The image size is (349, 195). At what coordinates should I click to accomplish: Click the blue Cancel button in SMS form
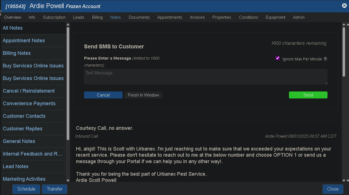[x=103, y=95]
